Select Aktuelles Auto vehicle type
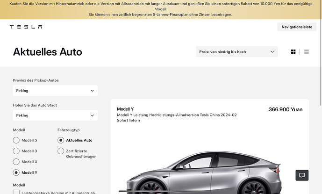 pyautogui.click(x=61, y=140)
